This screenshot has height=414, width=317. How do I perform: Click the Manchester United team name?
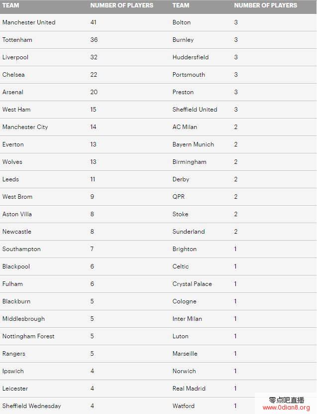click(x=29, y=22)
